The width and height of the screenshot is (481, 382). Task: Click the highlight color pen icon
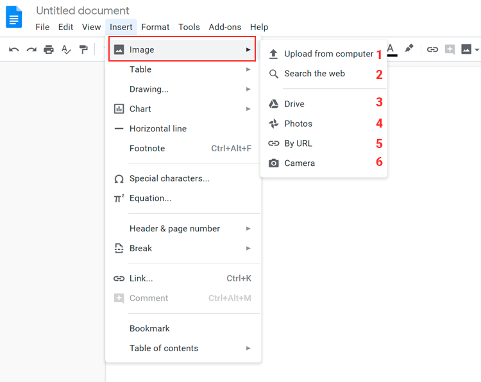click(409, 49)
